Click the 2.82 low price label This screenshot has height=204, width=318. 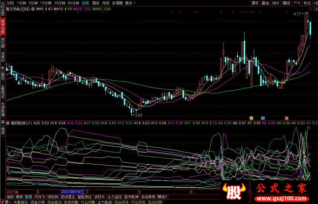(139, 115)
